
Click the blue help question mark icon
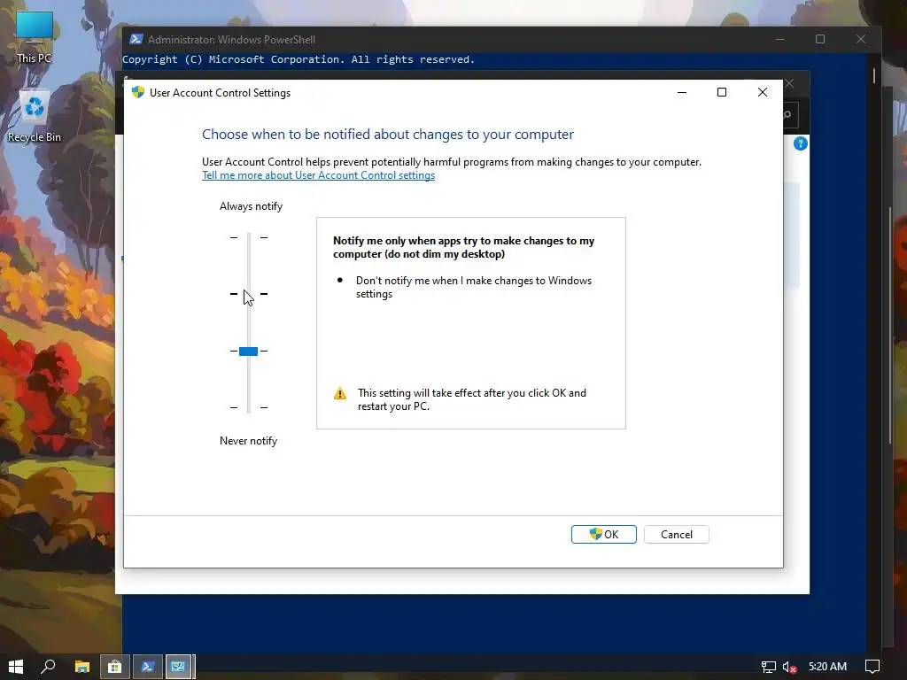pyautogui.click(x=800, y=143)
